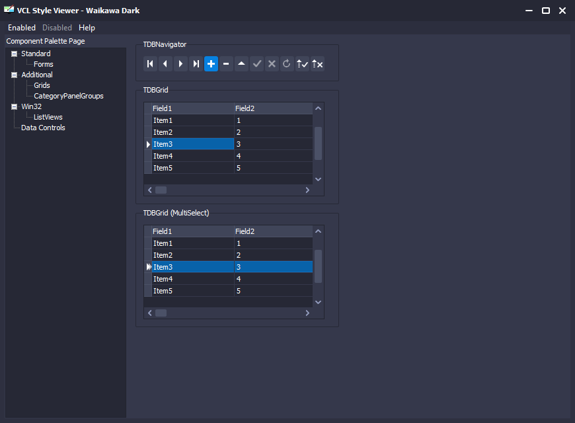The width and height of the screenshot is (575, 423).
Task: Click Field1 header in MultiSelect grid
Action: [x=193, y=231]
